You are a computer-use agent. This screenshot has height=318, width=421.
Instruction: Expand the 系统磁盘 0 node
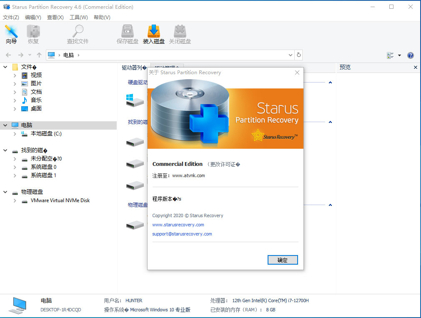click(x=15, y=167)
